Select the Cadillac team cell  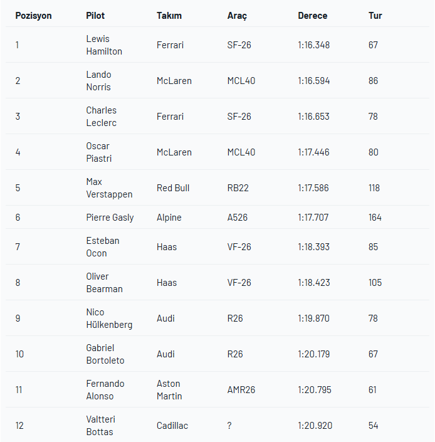[x=172, y=426]
